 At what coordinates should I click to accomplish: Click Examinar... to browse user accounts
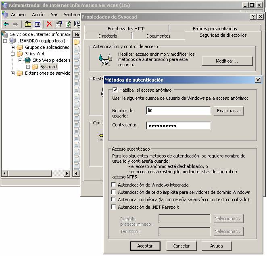pos(229,111)
